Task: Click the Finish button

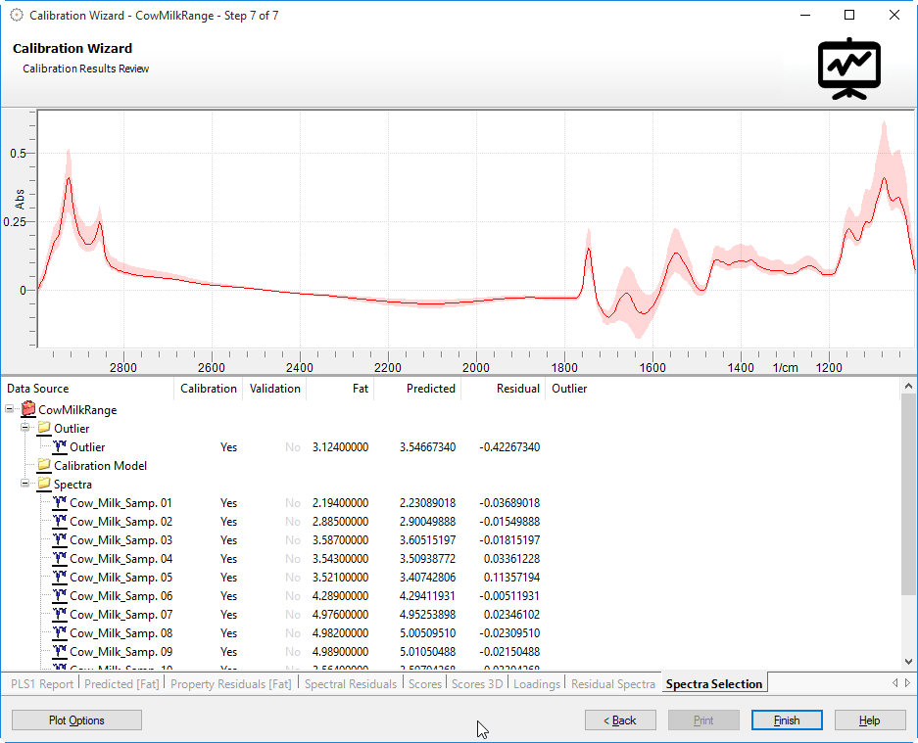Action: coord(787,720)
